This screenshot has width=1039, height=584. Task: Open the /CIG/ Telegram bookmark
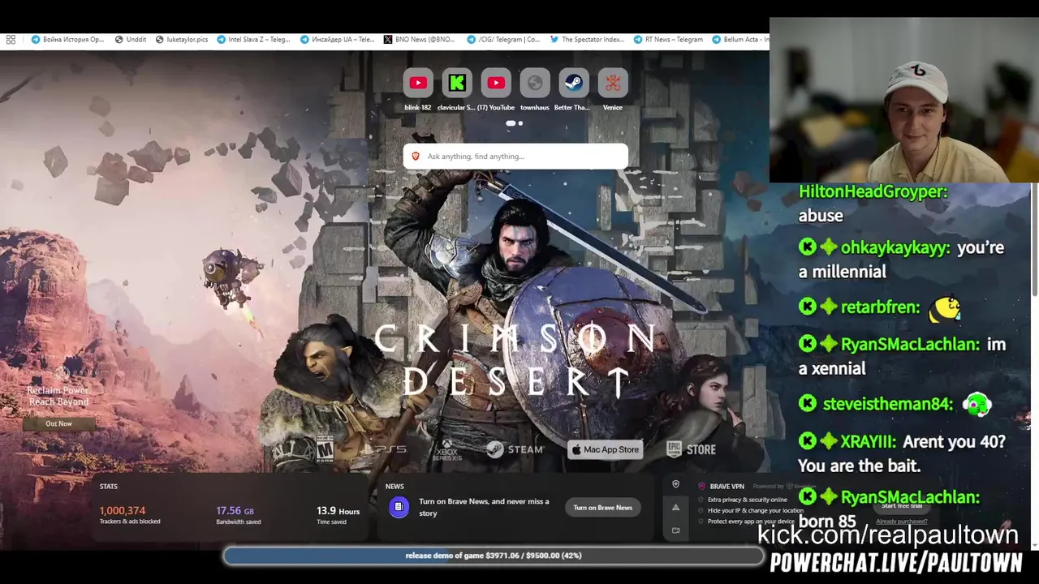pos(503,39)
